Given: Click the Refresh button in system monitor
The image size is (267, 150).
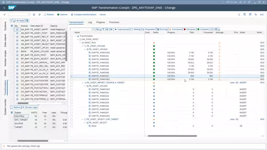Looking at the screenshot, I should (x=15, y=107).
